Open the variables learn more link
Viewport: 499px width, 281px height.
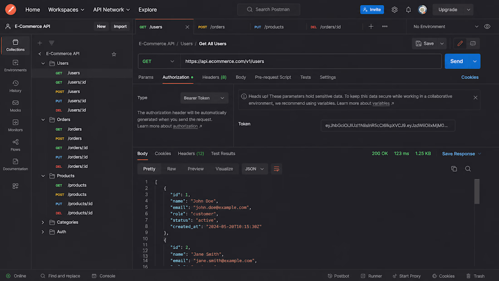click(381, 103)
